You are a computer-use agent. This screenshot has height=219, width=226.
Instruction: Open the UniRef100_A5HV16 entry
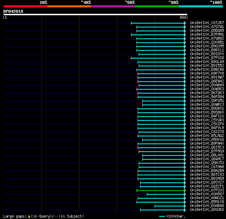click(x=207, y=140)
